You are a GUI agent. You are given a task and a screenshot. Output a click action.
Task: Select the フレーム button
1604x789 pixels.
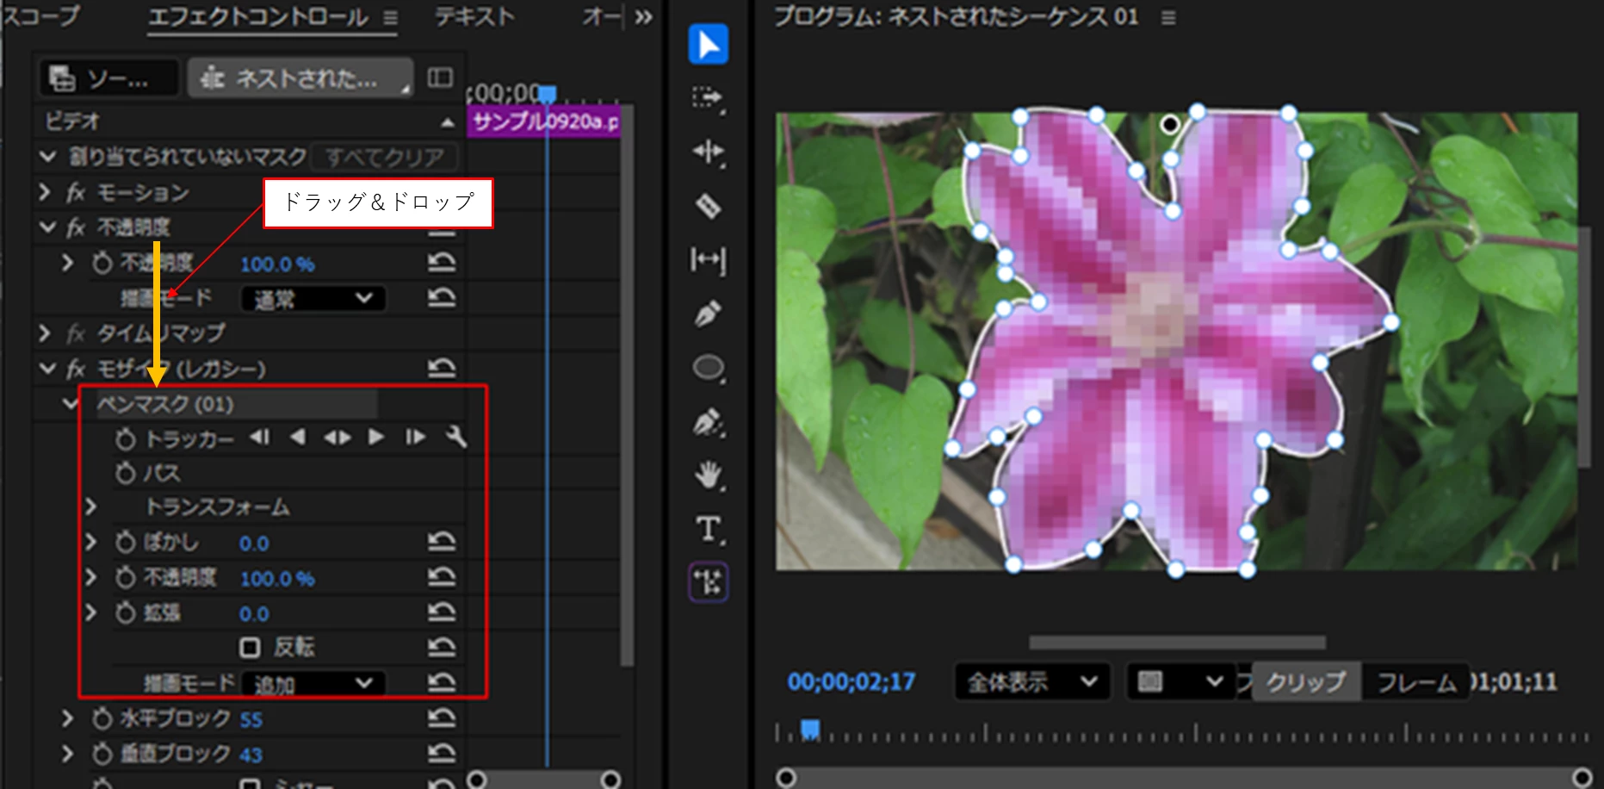tap(1416, 682)
